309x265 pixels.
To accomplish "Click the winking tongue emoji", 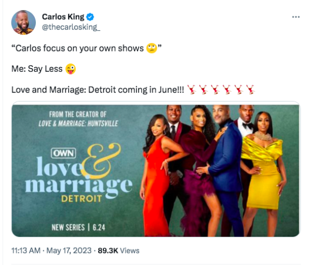I will pos(70,69).
